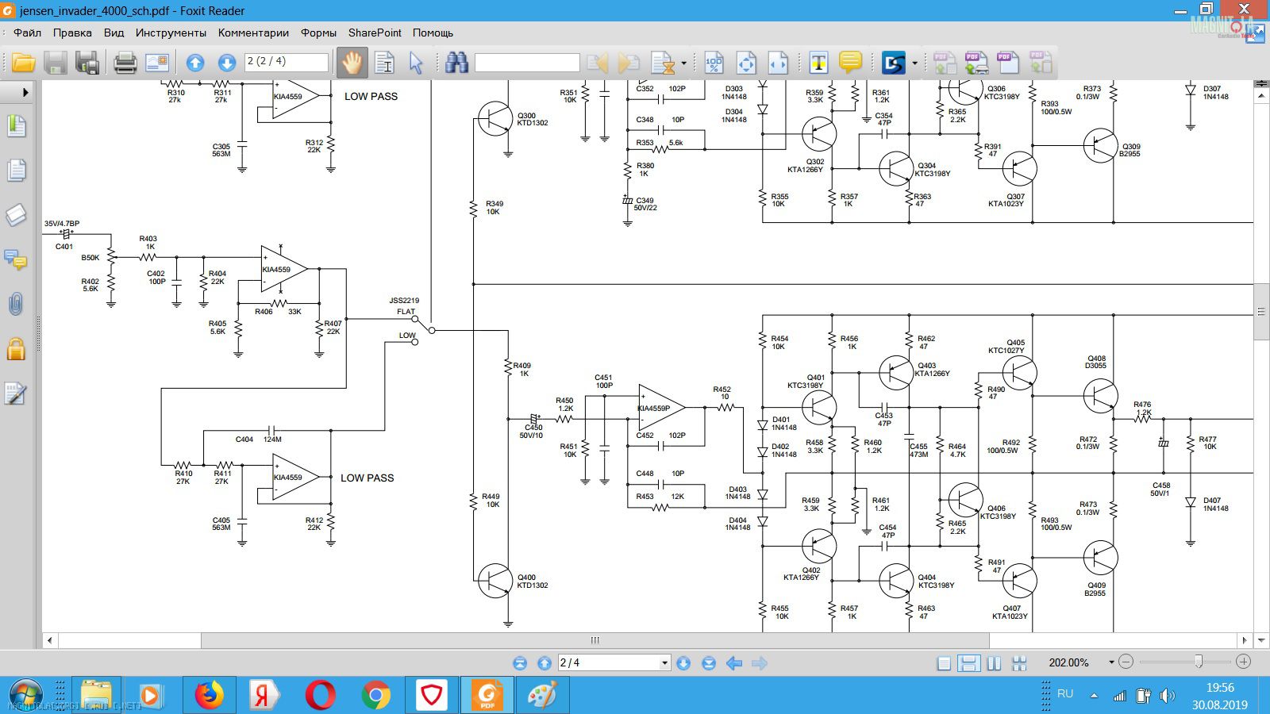Click the Fit Page icon
The height and width of the screenshot is (714, 1270).
coord(746,63)
